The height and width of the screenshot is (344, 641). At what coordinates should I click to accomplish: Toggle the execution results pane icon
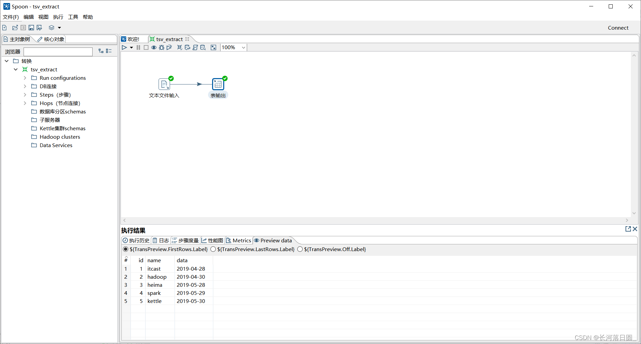pyautogui.click(x=213, y=47)
